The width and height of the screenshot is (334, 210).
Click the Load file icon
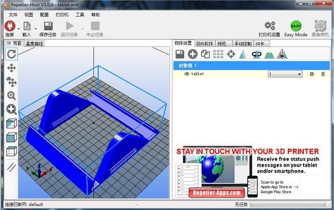pyautogui.click(x=27, y=26)
